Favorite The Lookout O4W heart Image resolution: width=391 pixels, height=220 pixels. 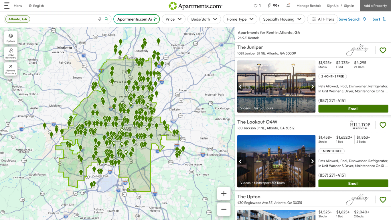pyautogui.click(x=383, y=125)
